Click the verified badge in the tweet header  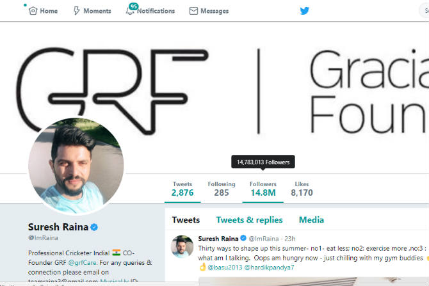[x=243, y=238]
